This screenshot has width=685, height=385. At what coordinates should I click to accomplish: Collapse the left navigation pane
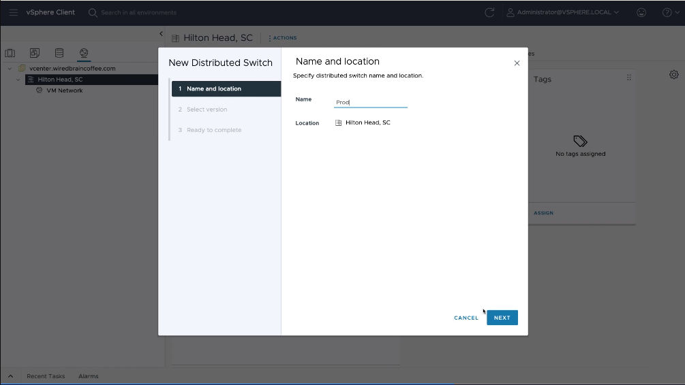click(x=161, y=34)
